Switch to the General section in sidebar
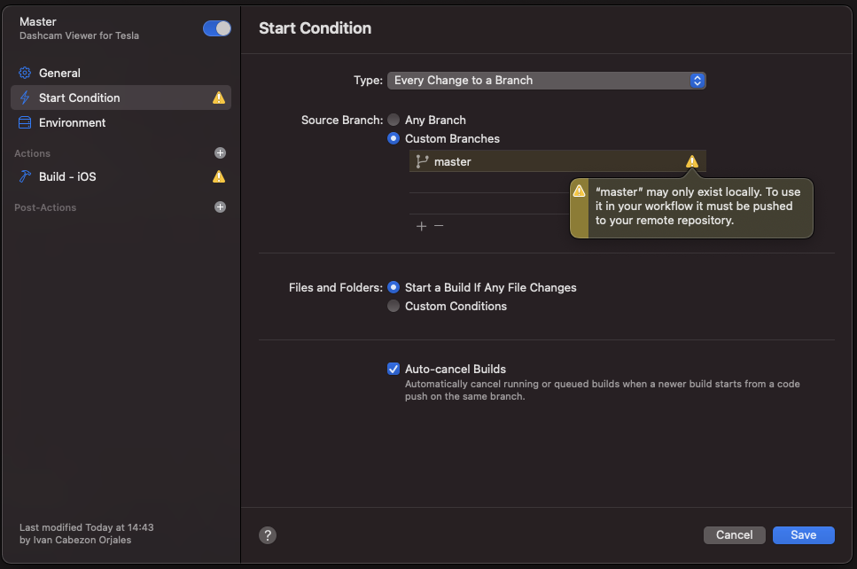This screenshot has height=569, width=857. click(59, 73)
